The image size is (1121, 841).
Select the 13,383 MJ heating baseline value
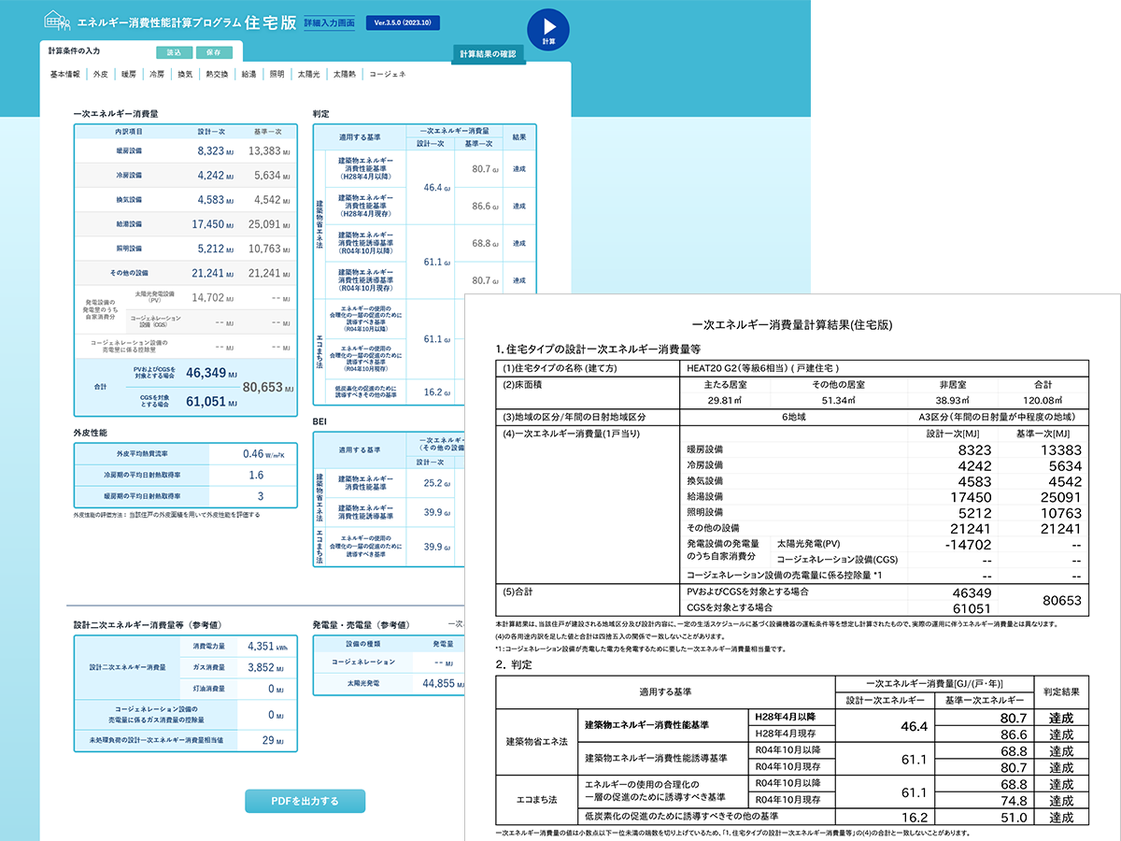tap(271, 150)
